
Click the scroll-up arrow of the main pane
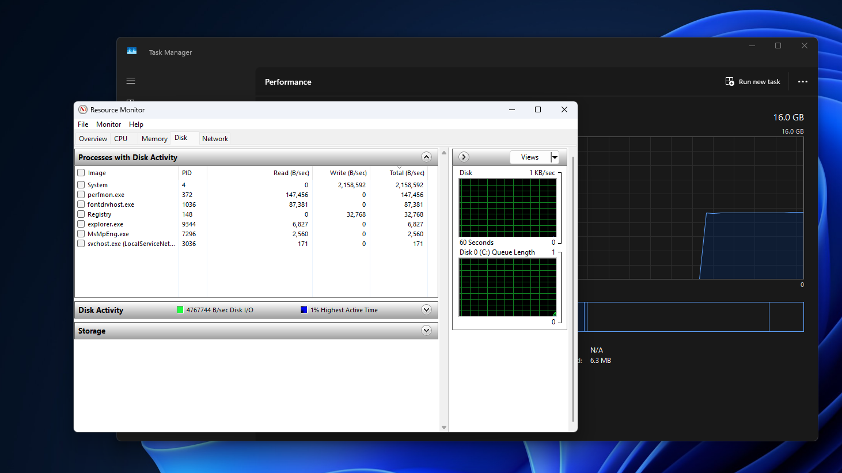click(444, 153)
